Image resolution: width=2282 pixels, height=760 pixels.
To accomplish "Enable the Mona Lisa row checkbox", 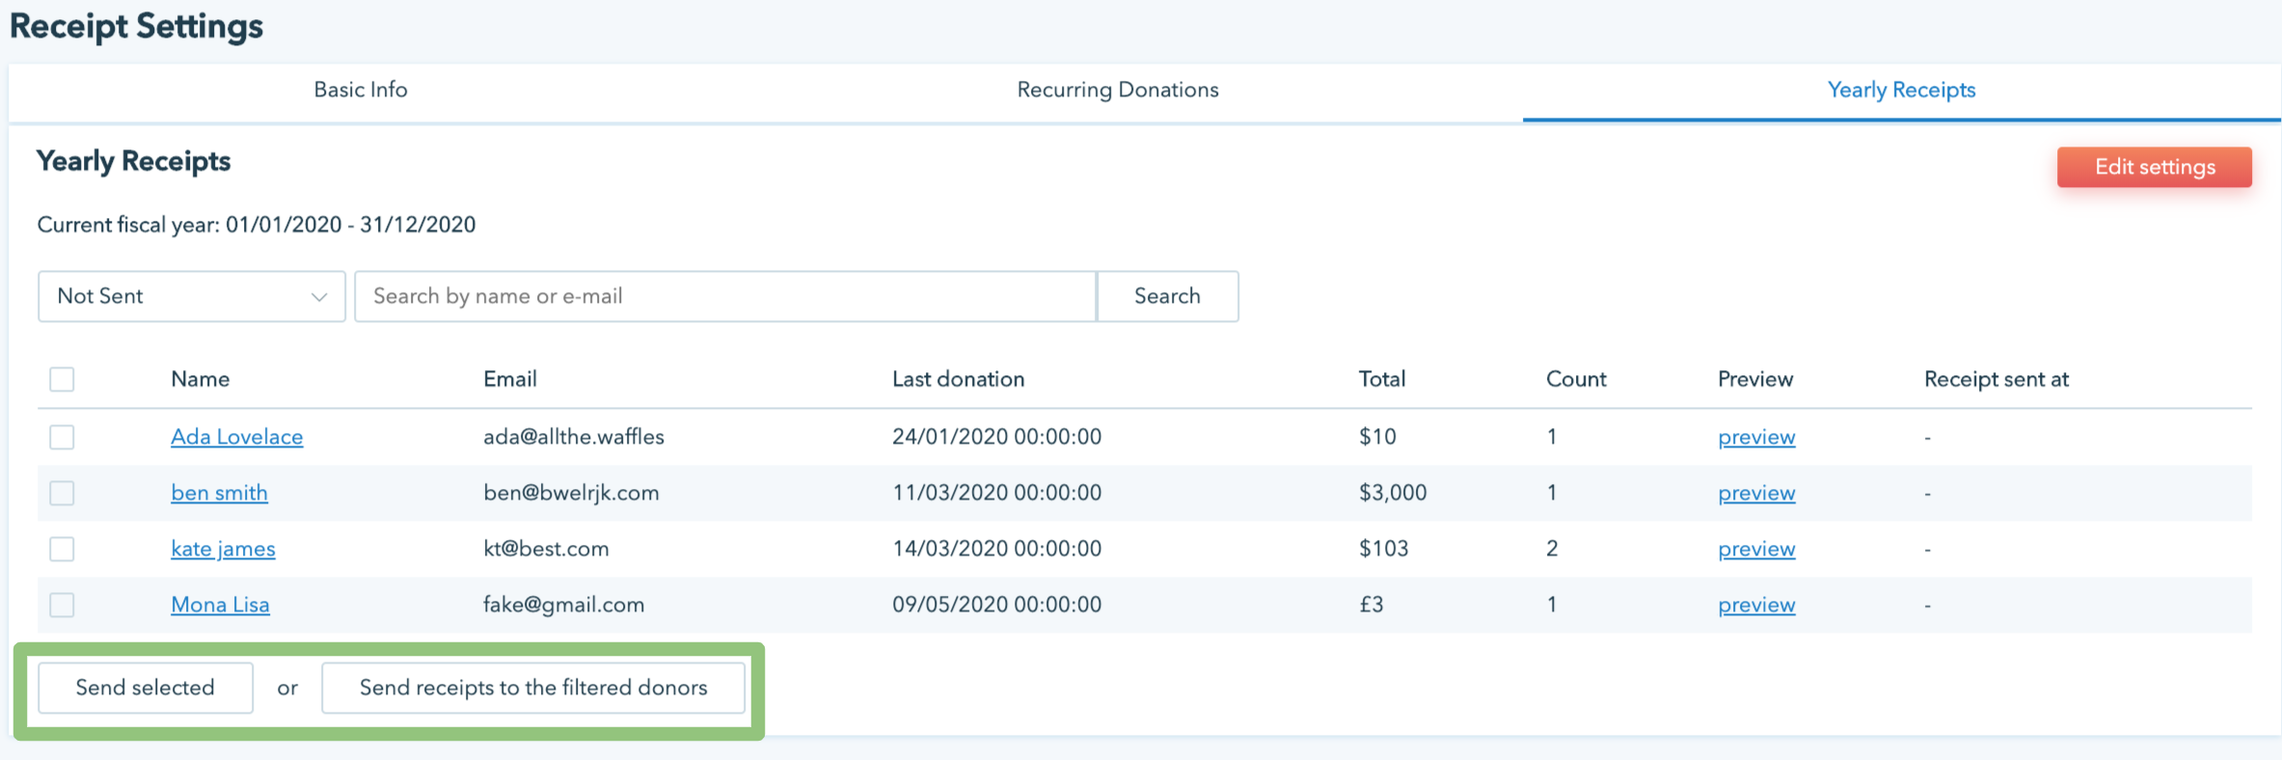I will [62, 605].
